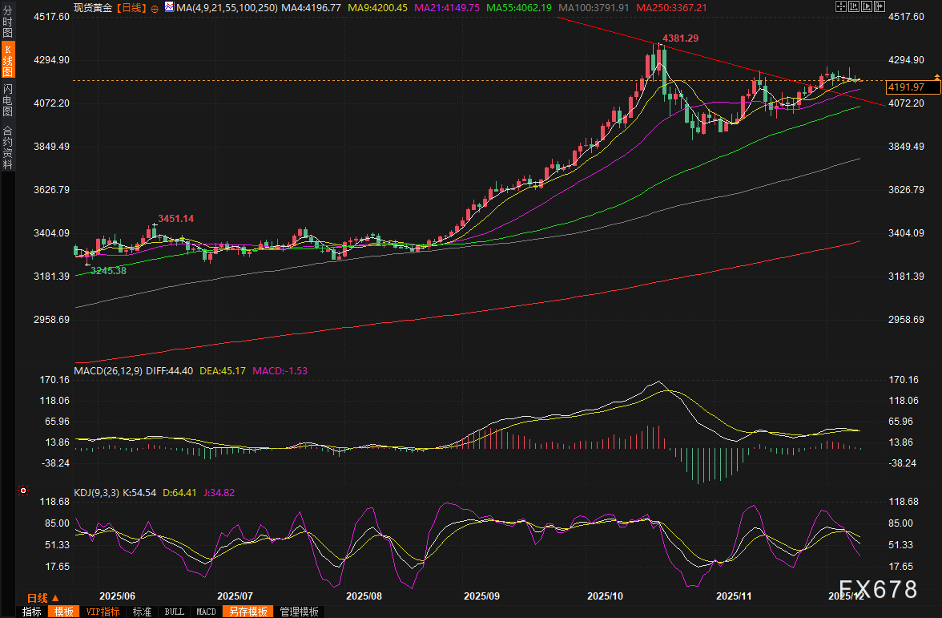This screenshot has width=942, height=618.
Task: Open 合约资料 in the left sidebar
Action: [x=8, y=147]
